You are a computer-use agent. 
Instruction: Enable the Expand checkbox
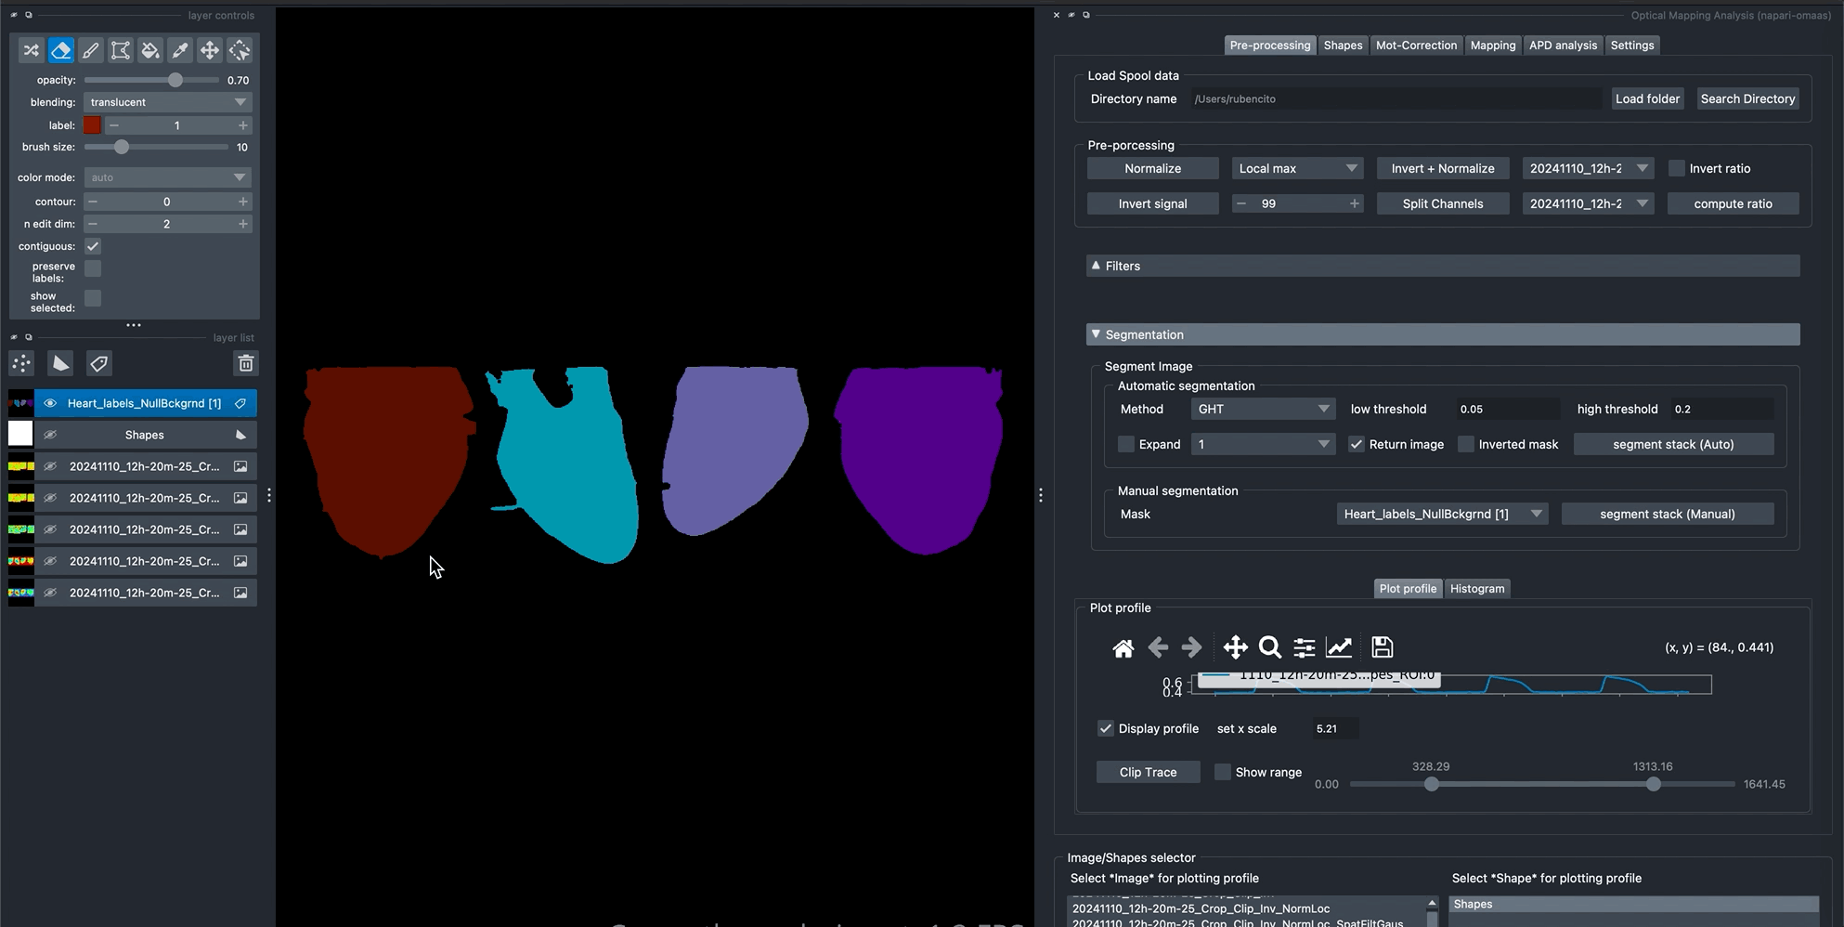[1126, 444]
